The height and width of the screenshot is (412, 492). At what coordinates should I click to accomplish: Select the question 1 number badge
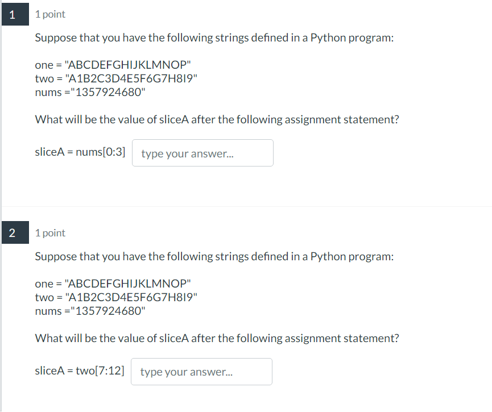tap(13, 15)
